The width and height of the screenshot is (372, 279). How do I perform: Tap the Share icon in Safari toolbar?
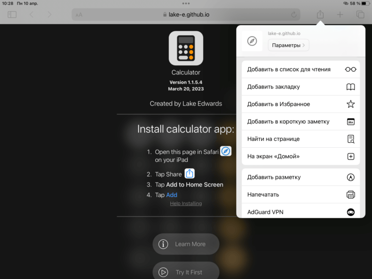click(x=320, y=15)
